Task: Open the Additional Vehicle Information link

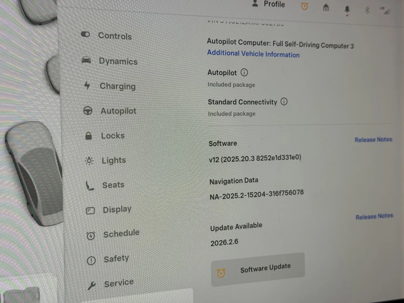Action: click(253, 54)
